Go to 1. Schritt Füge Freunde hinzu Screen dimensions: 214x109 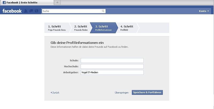57,28
